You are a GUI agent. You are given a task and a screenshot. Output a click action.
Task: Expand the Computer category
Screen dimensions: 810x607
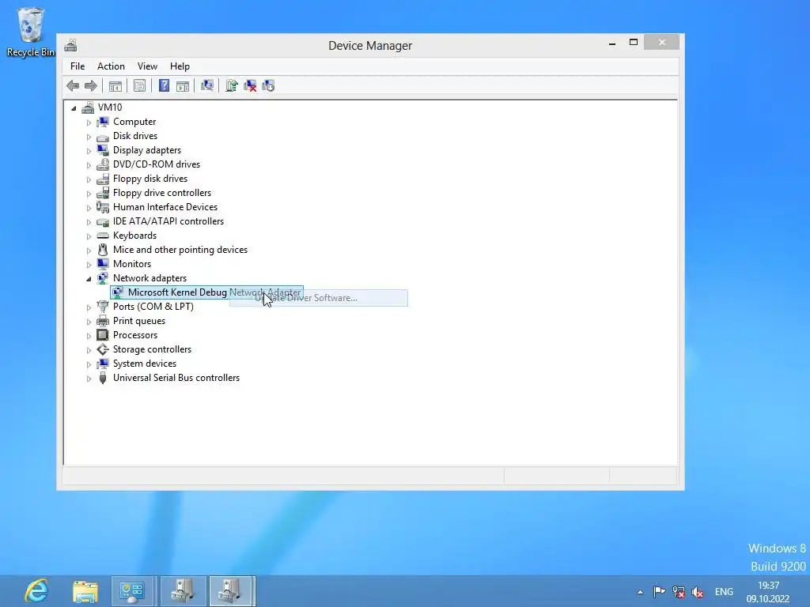pyautogui.click(x=89, y=123)
